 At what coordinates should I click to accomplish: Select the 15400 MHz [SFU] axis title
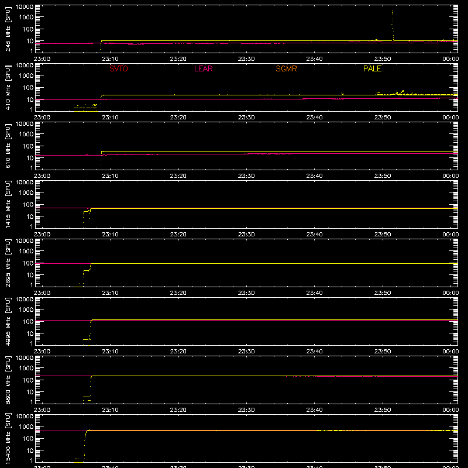coord(8,438)
